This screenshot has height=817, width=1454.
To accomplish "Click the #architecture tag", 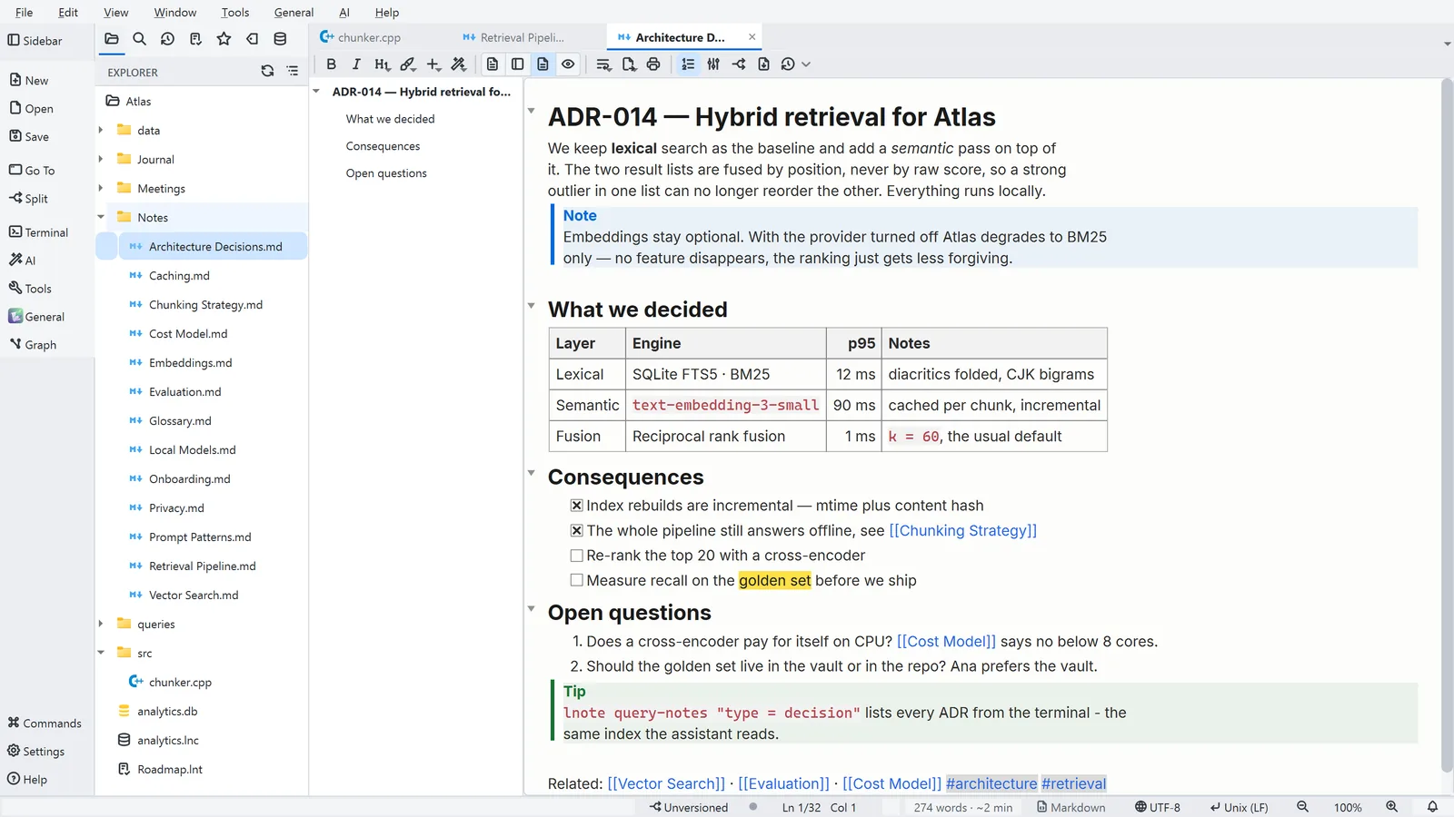I will [991, 783].
